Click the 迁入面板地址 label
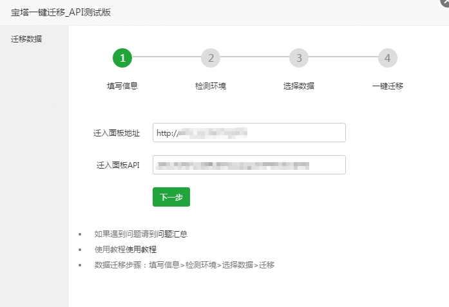The image size is (449, 307). click(117, 133)
